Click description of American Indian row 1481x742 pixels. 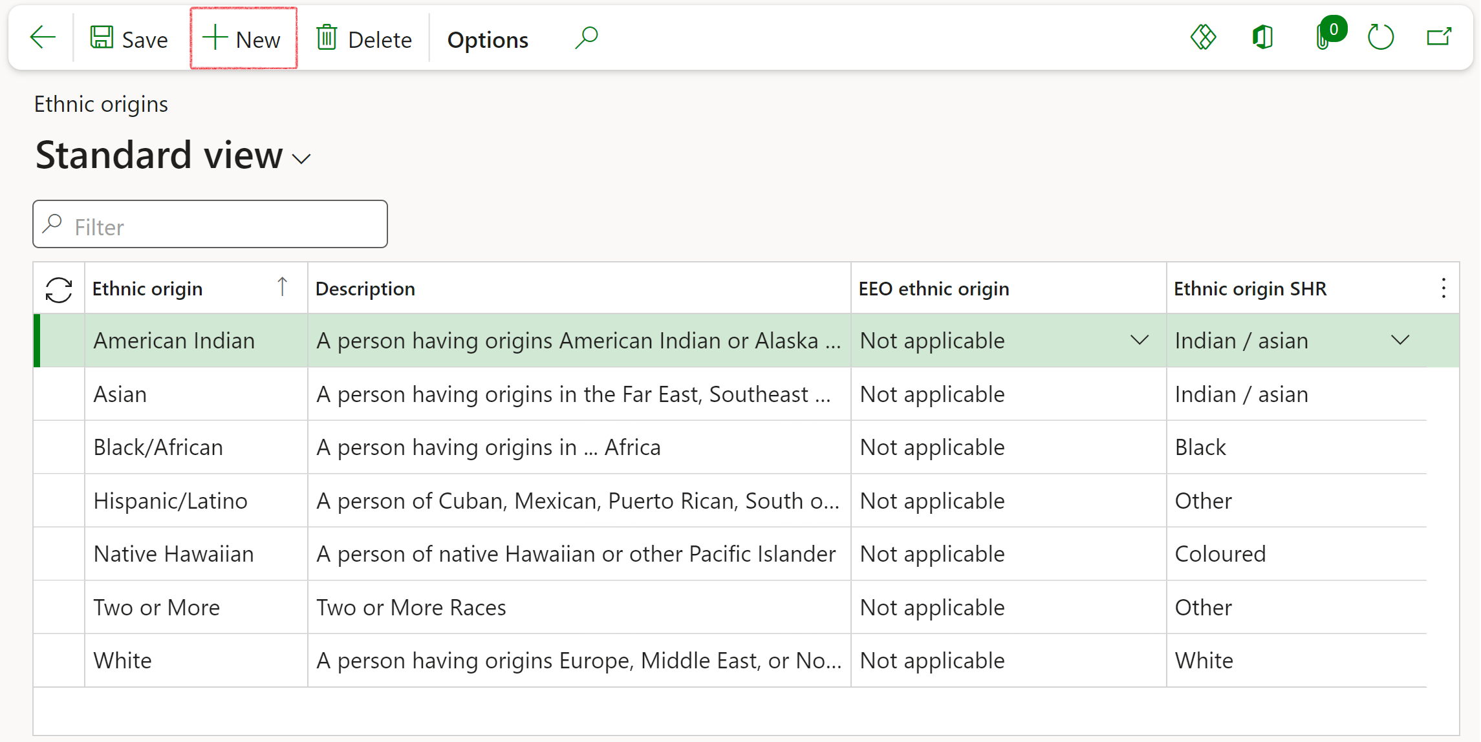pos(579,341)
